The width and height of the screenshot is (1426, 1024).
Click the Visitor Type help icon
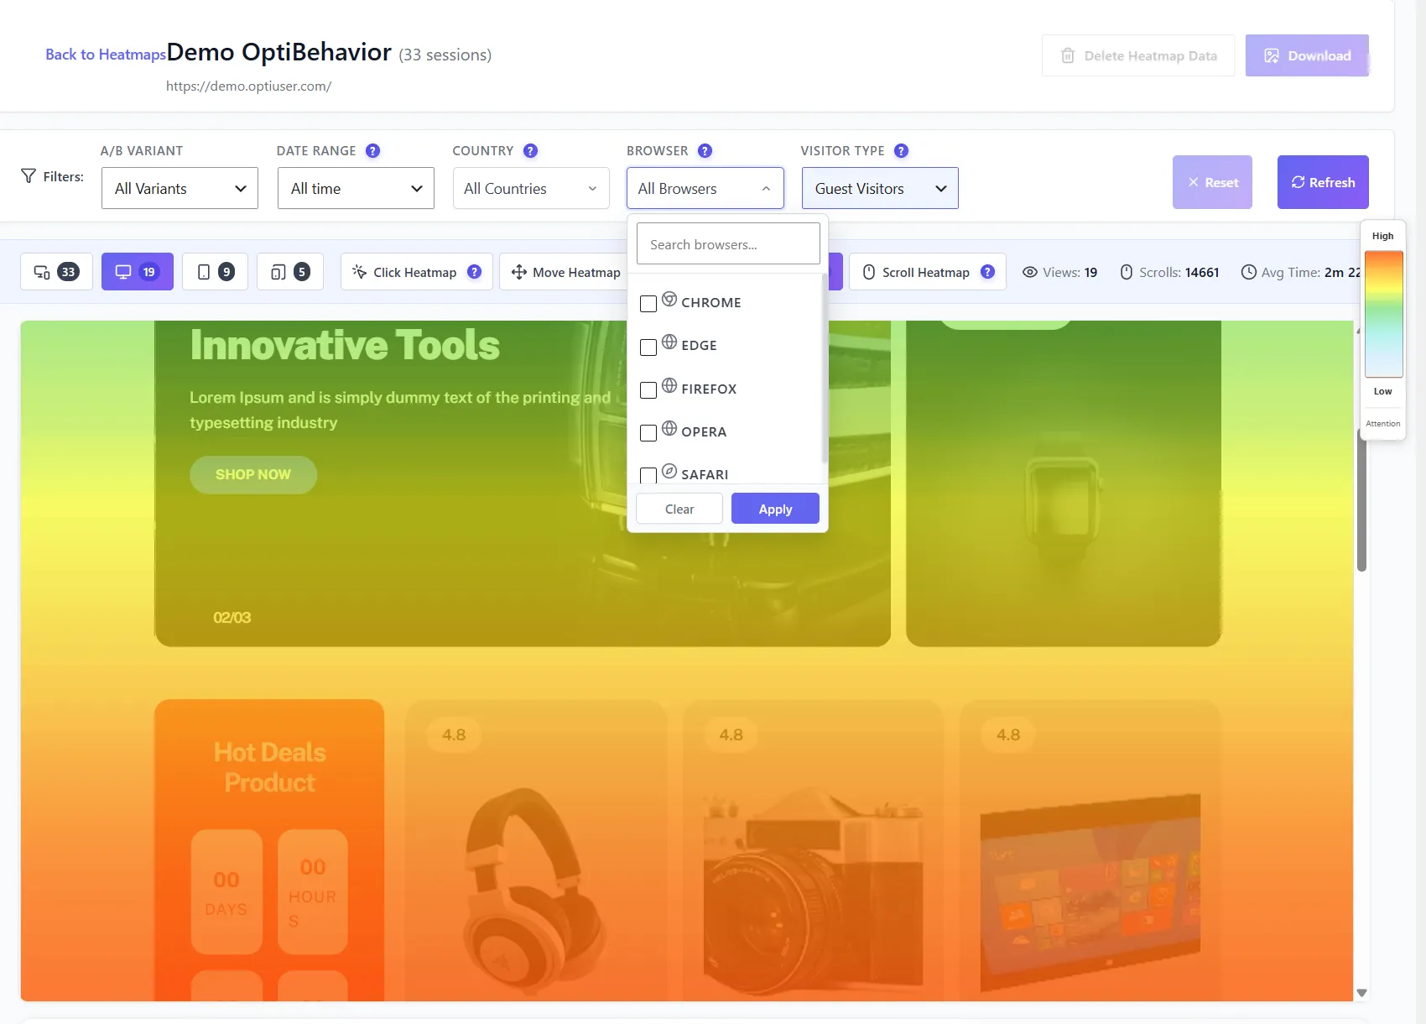coord(901,151)
